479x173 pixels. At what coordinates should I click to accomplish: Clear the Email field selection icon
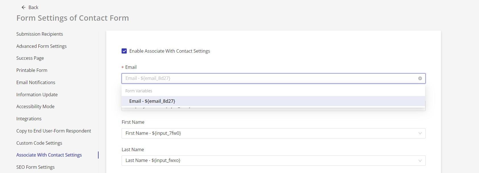tap(420, 78)
